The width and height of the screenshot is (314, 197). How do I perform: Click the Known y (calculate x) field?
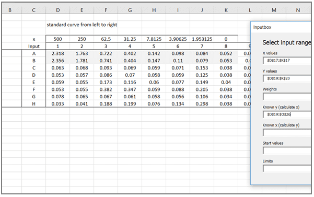tap(287, 114)
